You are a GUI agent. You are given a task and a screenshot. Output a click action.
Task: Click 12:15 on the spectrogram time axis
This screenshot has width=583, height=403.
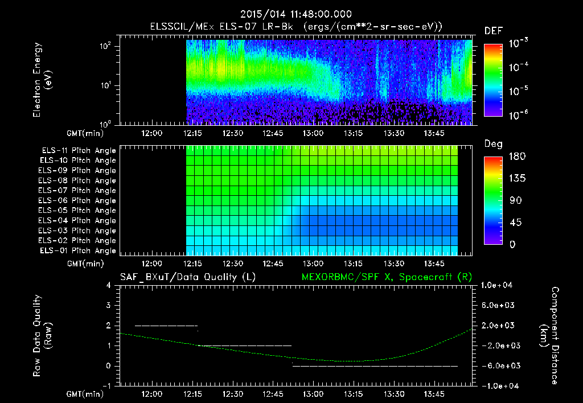coord(192,133)
